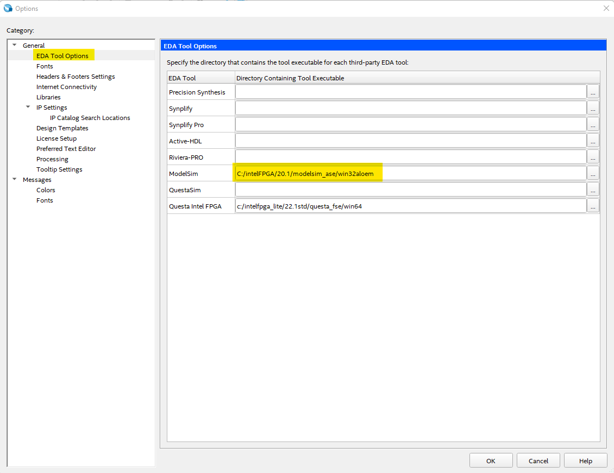The width and height of the screenshot is (614, 473).
Task: Click the Questa Intel FPGA path field
Action: pyautogui.click(x=411, y=206)
